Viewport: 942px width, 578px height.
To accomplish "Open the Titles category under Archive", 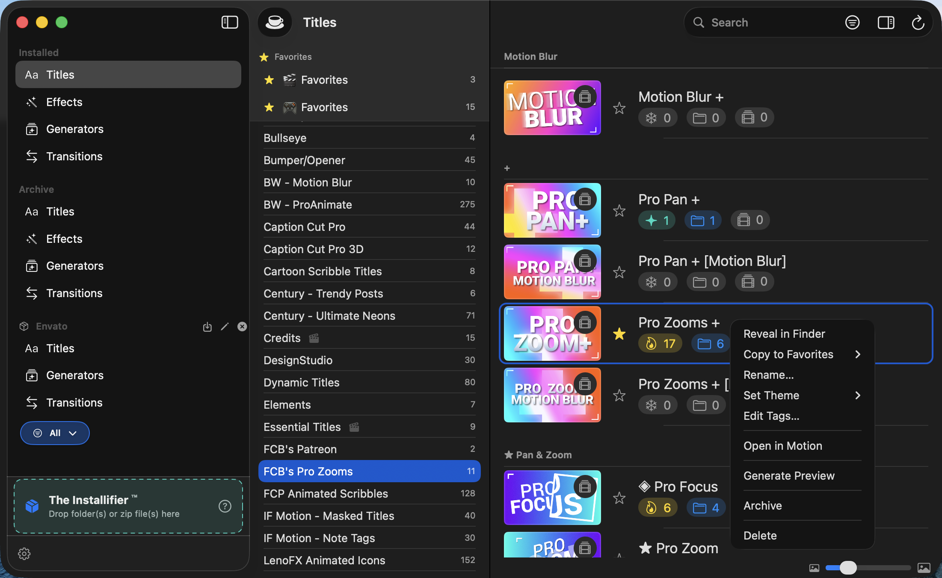I will [60, 211].
